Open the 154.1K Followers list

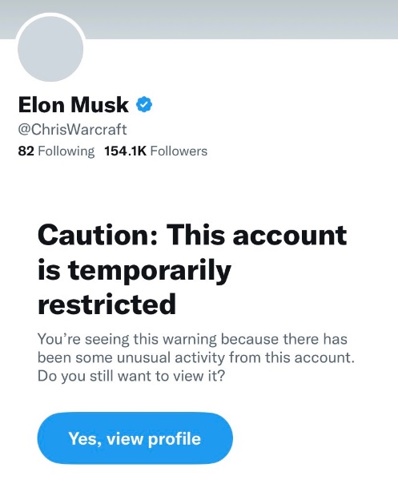coord(155,151)
